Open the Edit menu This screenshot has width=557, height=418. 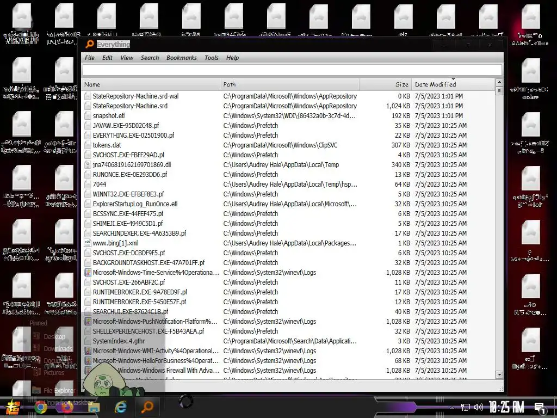pyautogui.click(x=107, y=58)
